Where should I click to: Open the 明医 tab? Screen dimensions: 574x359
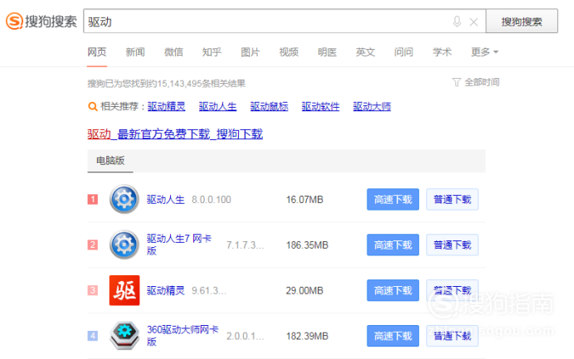327,52
